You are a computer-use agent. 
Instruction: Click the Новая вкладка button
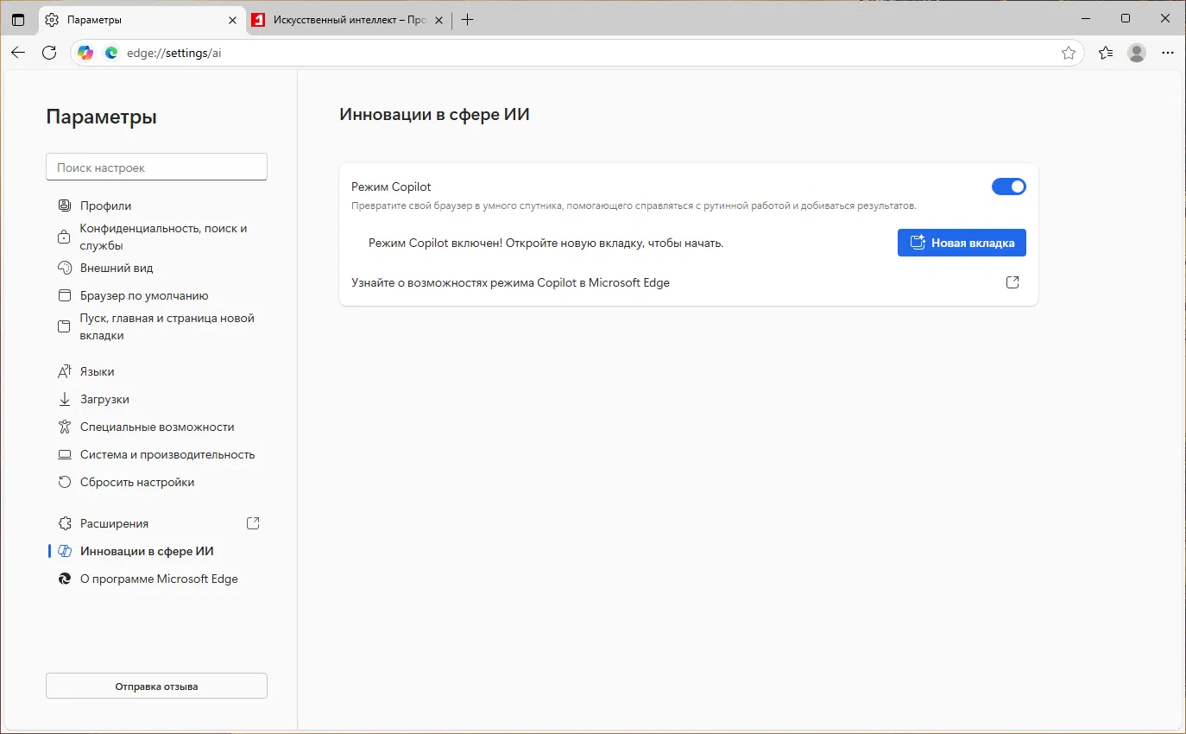click(962, 243)
